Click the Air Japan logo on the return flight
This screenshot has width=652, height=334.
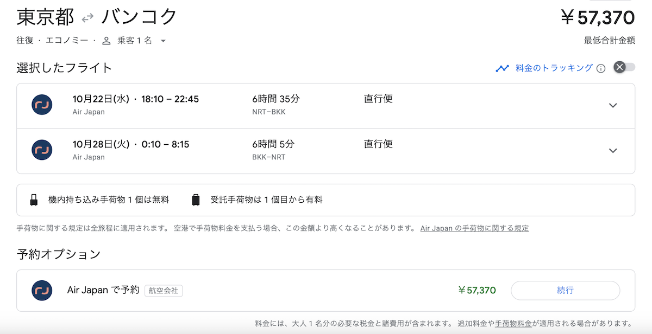coord(42,150)
